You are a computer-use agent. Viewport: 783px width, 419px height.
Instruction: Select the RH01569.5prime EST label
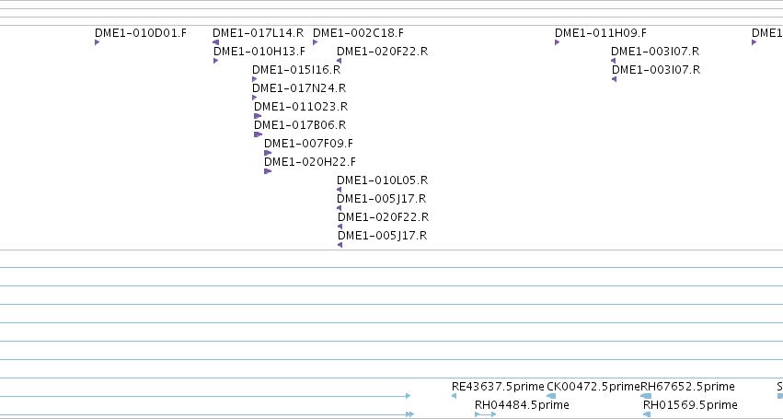tap(690, 405)
